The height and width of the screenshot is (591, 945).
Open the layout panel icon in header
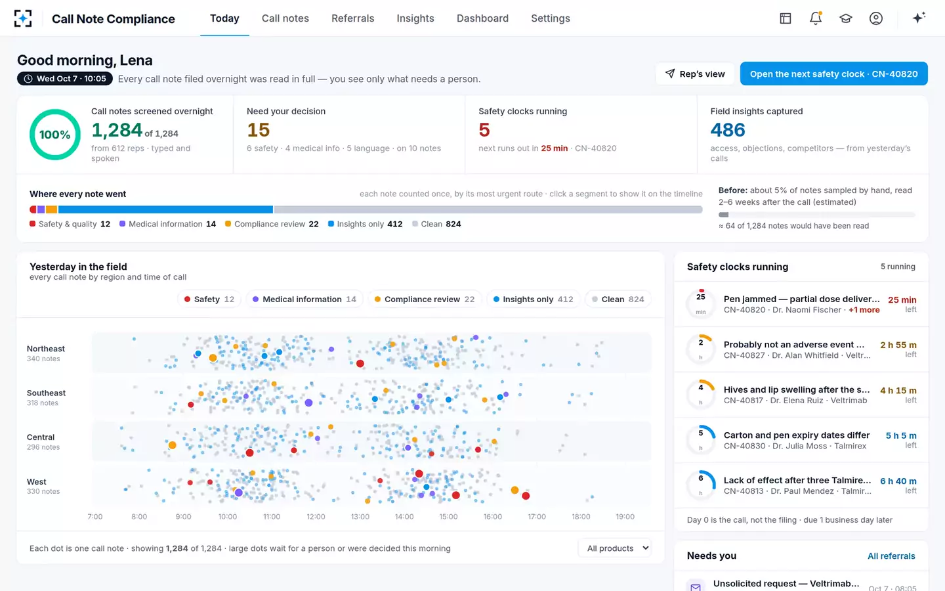point(786,18)
